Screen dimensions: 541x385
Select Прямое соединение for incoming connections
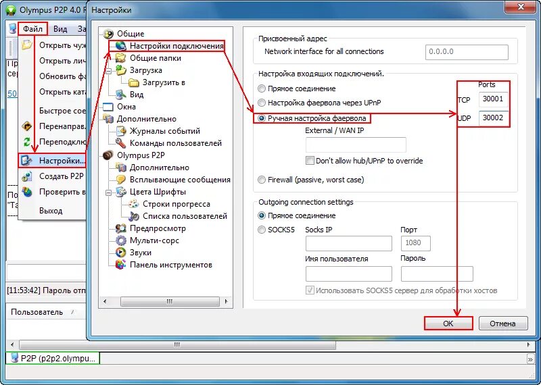(x=262, y=88)
